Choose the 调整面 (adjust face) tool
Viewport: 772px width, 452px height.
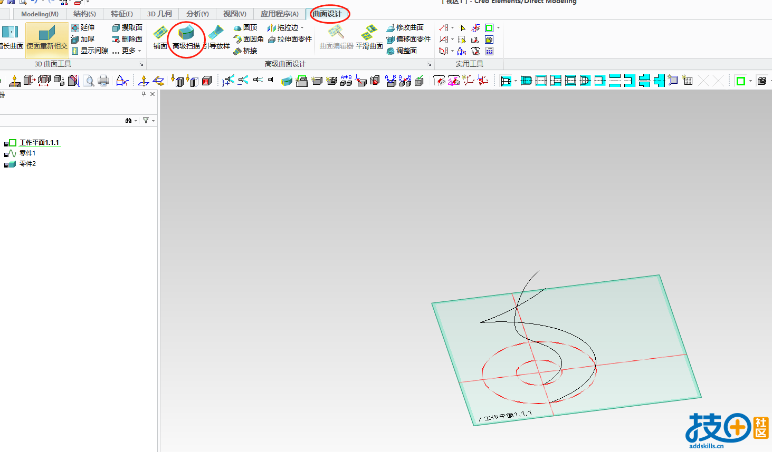click(x=402, y=51)
